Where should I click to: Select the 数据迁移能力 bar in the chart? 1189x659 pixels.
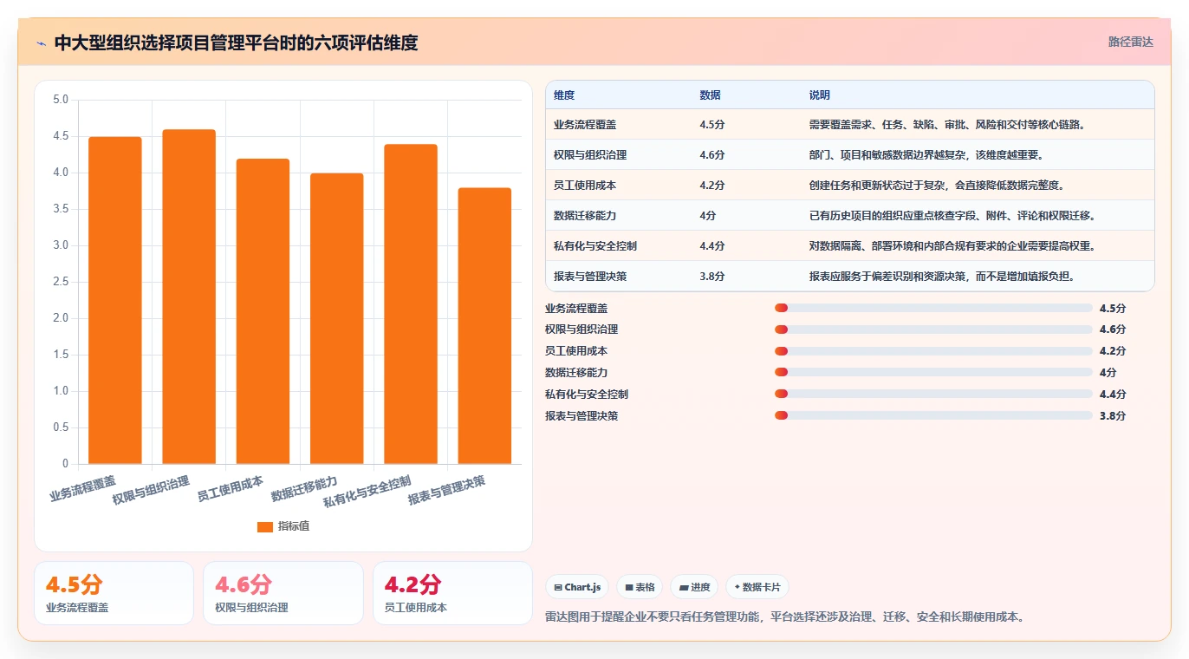pyautogui.click(x=337, y=318)
